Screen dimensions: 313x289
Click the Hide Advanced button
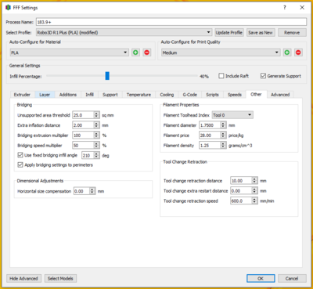tap(23, 278)
